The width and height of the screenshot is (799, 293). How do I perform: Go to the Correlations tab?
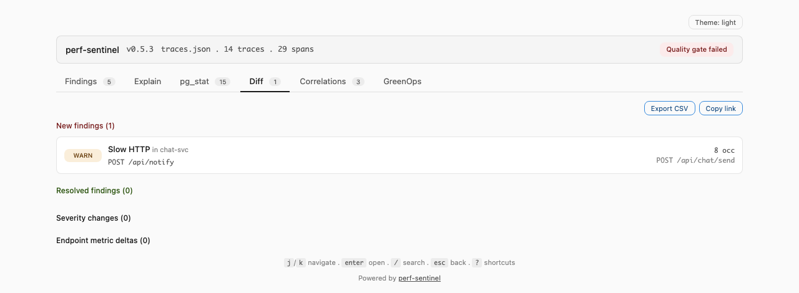pos(331,82)
